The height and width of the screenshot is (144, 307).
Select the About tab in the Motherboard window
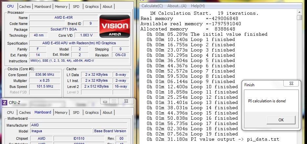(x=107, y=113)
